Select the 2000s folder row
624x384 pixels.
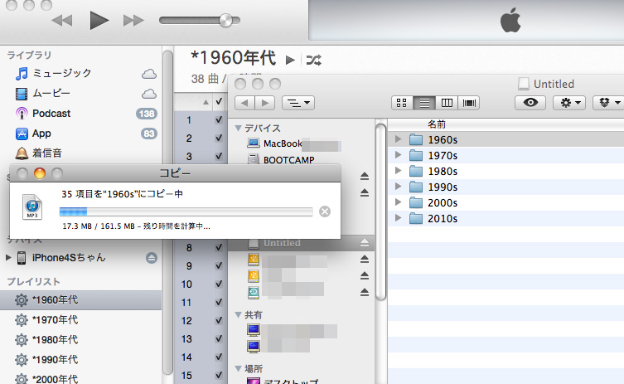coord(505,202)
